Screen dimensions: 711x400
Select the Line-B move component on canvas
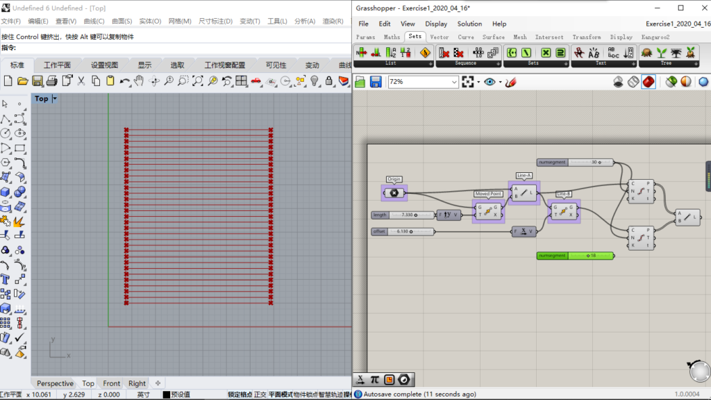(563, 211)
